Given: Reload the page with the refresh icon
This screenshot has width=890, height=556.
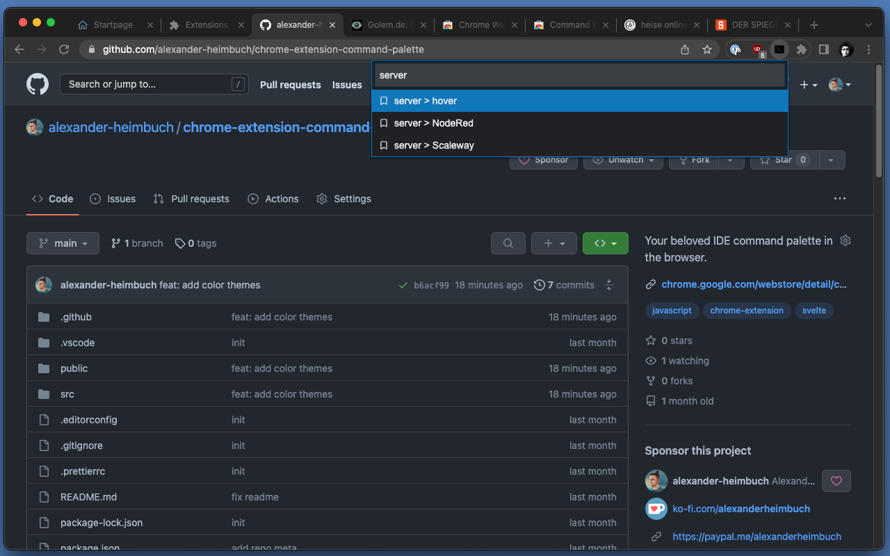Looking at the screenshot, I should click(64, 49).
